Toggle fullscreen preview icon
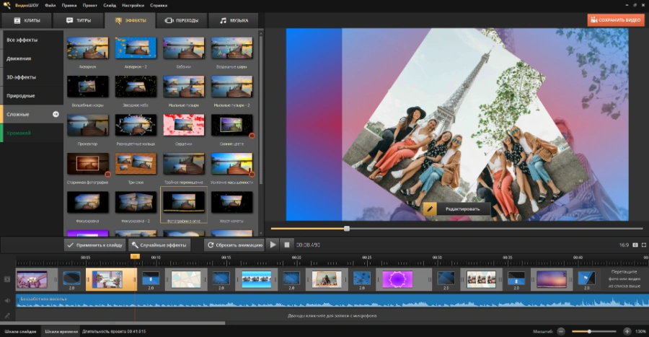This screenshot has width=649, height=337. 644,245
